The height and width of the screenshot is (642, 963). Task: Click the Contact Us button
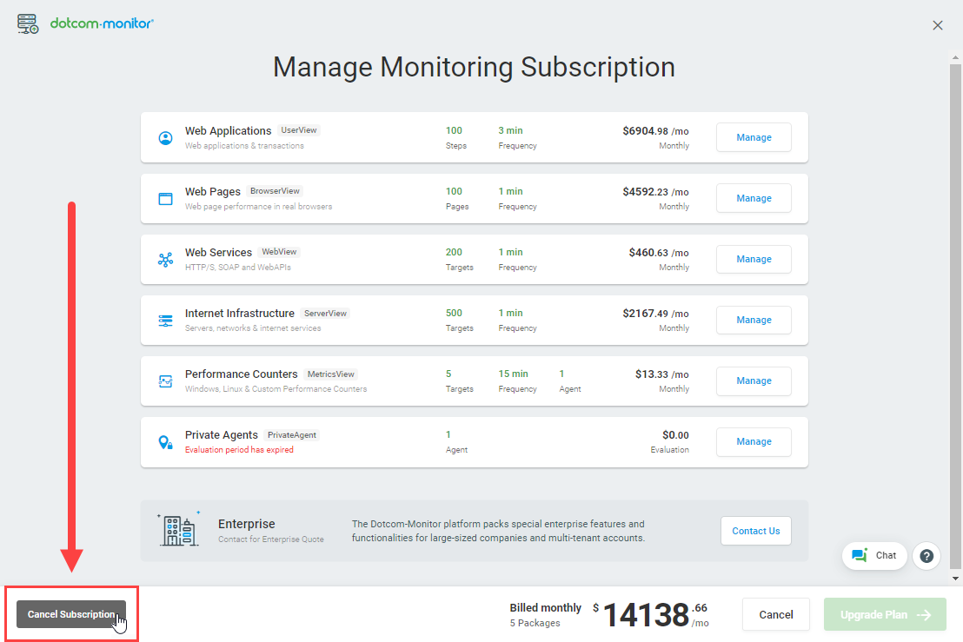pyautogui.click(x=755, y=531)
